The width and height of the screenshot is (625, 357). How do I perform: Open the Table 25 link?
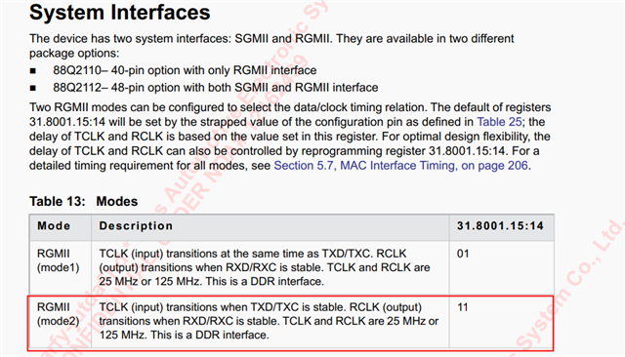pyautogui.click(x=499, y=122)
